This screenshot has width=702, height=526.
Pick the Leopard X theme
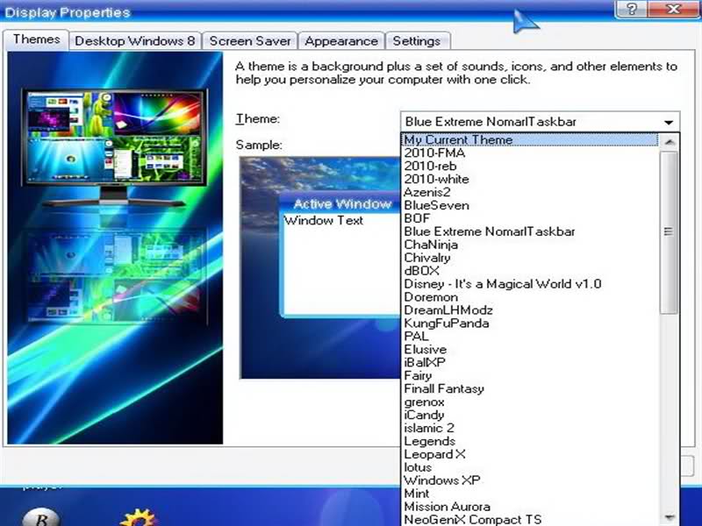pyautogui.click(x=531, y=454)
